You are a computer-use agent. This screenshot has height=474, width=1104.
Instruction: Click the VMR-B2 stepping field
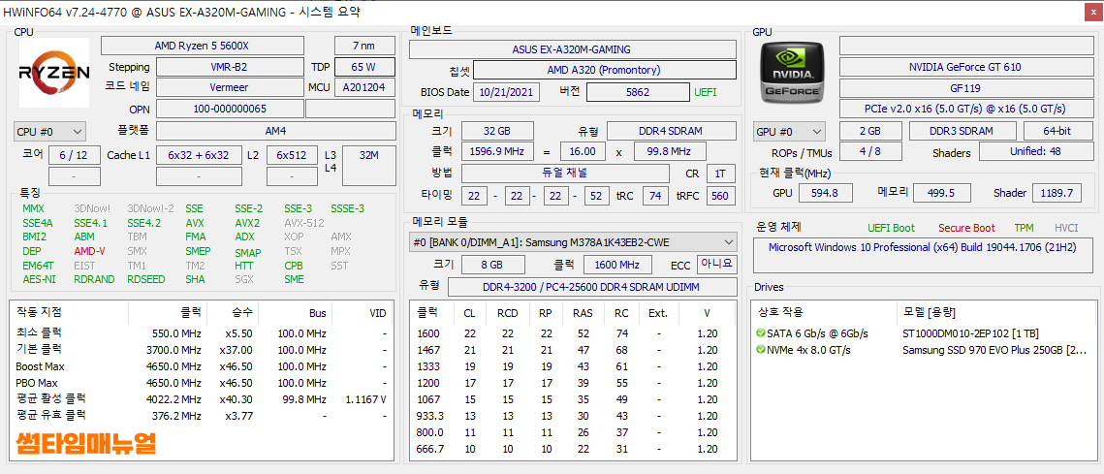coord(229,68)
